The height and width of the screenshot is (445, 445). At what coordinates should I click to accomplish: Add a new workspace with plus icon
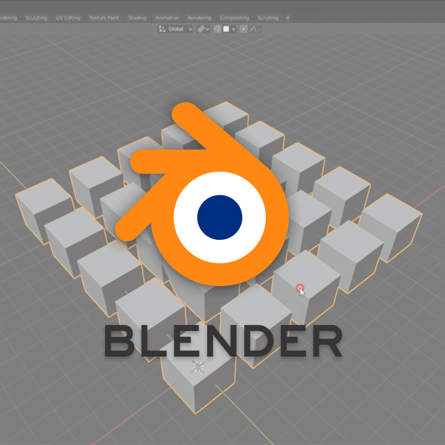(x=288, y=17)
